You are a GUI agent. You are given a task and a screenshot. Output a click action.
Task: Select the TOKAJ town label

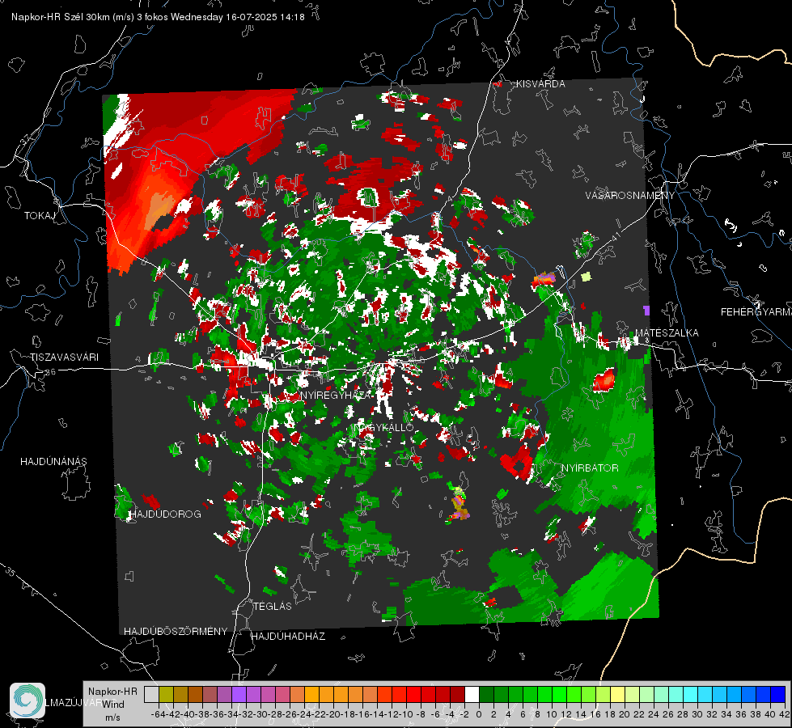40,216
